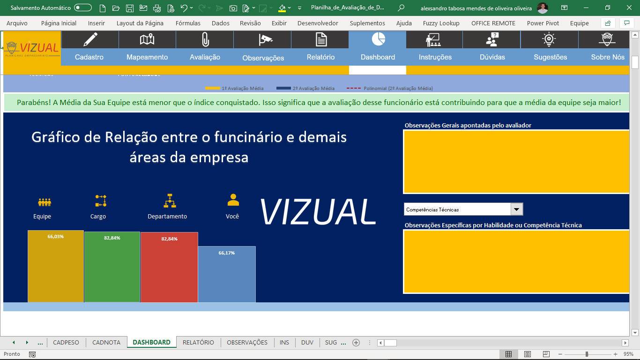The width and height of the screenshot is (640, 360).
Task: Click the open folder icon
Action: (116, 8)
